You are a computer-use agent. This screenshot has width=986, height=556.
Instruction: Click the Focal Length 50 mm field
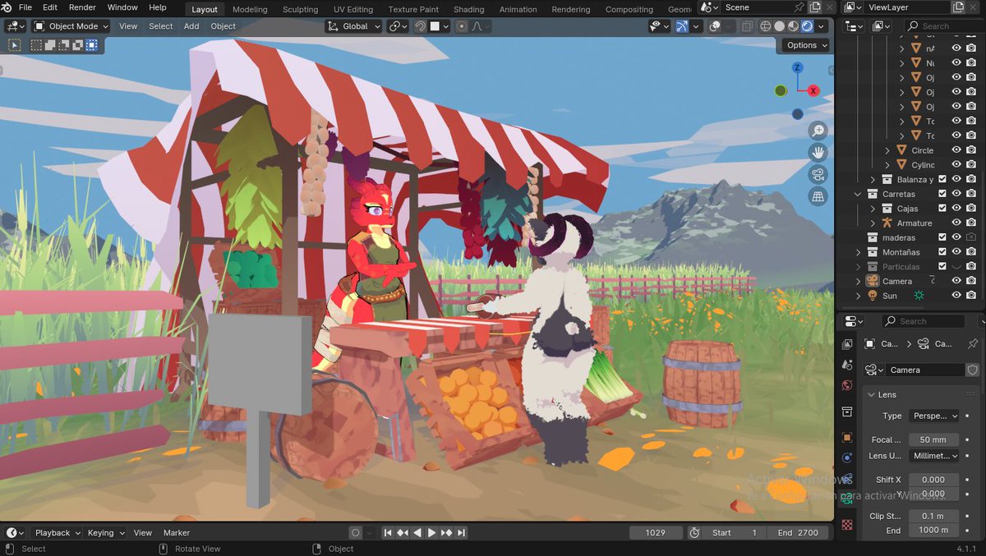935,439
